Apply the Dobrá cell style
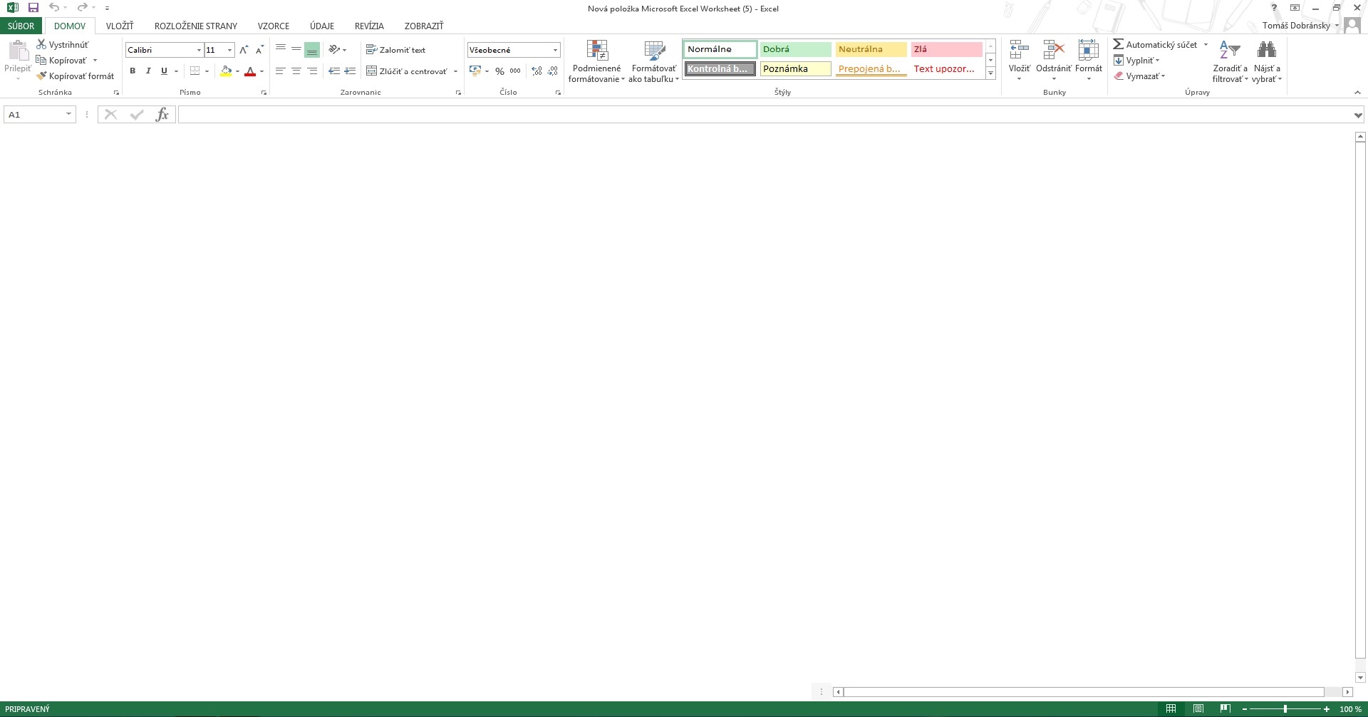Screen dimensions: 1368x717 (794, 49)
